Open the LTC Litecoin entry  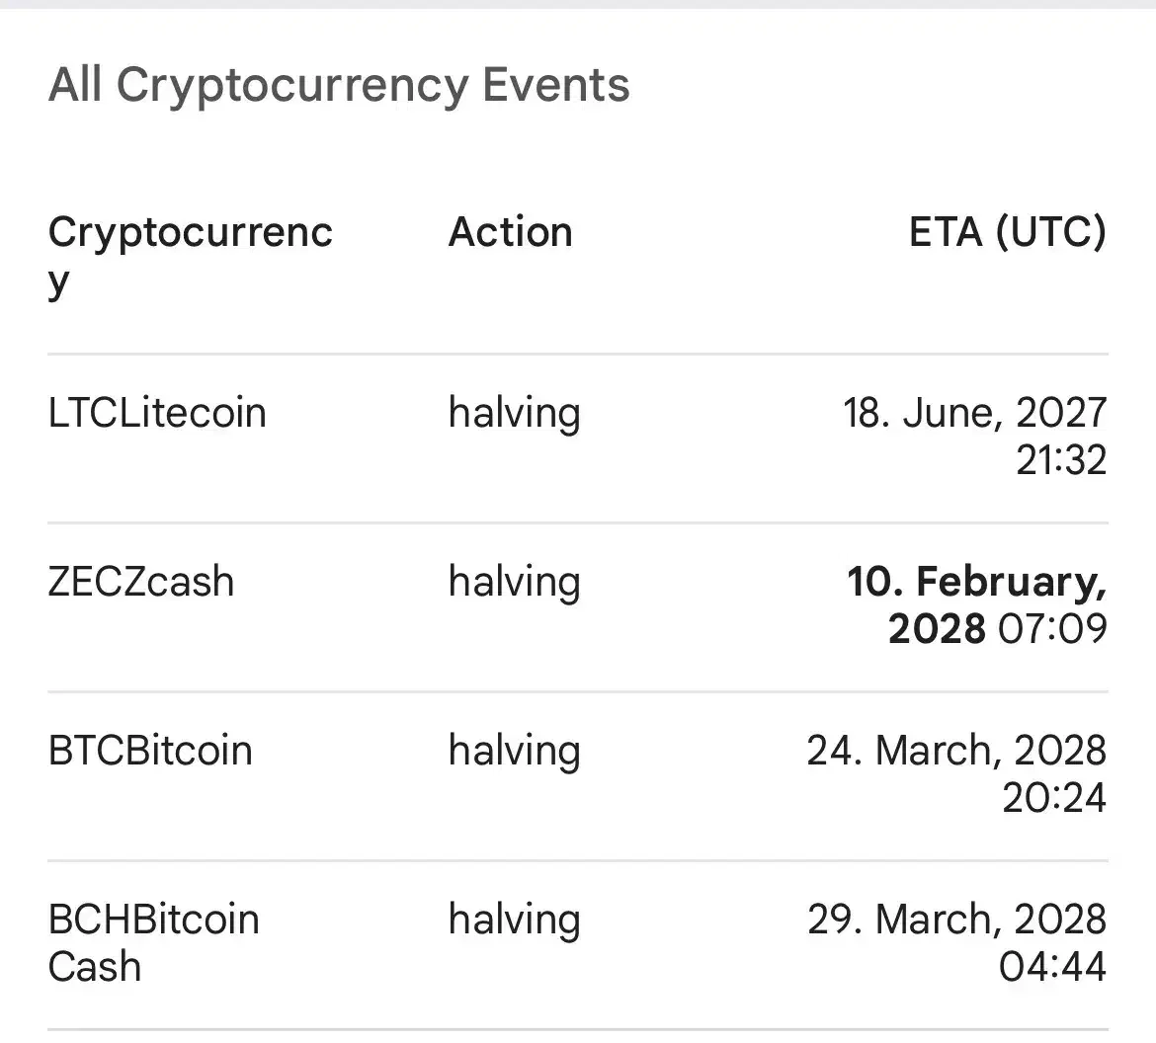coord(157,413)
